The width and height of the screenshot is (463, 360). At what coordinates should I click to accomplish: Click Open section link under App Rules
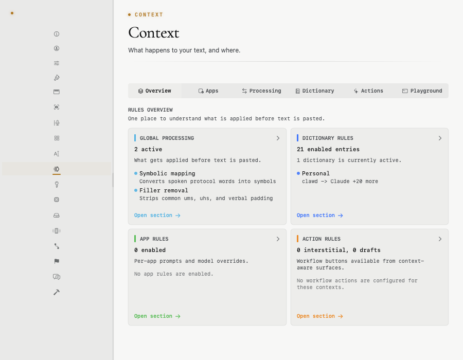[157, 316]
